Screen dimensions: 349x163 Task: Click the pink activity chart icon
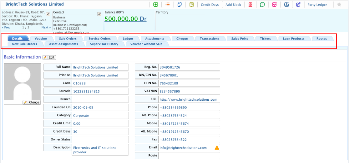click(274, 5)
